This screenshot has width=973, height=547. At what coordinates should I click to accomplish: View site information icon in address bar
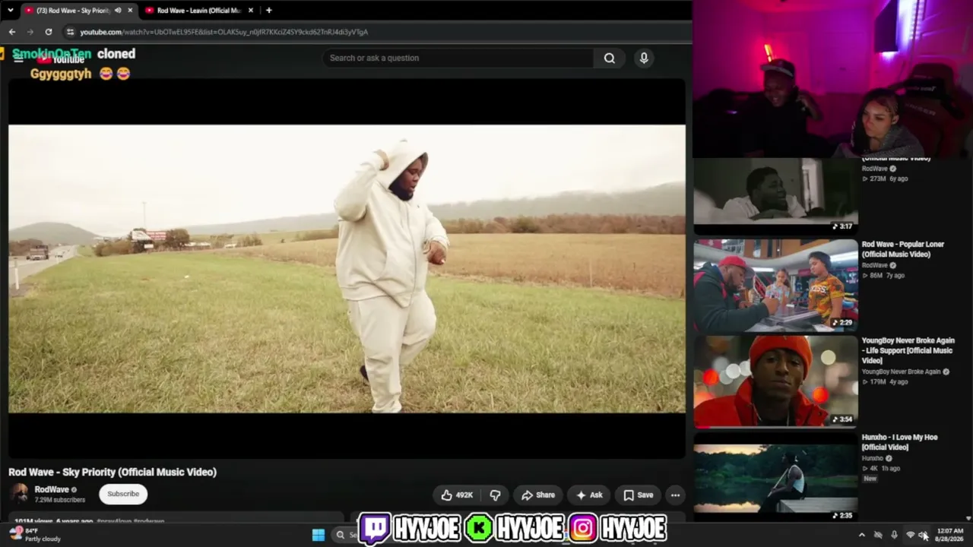point(70,32)
